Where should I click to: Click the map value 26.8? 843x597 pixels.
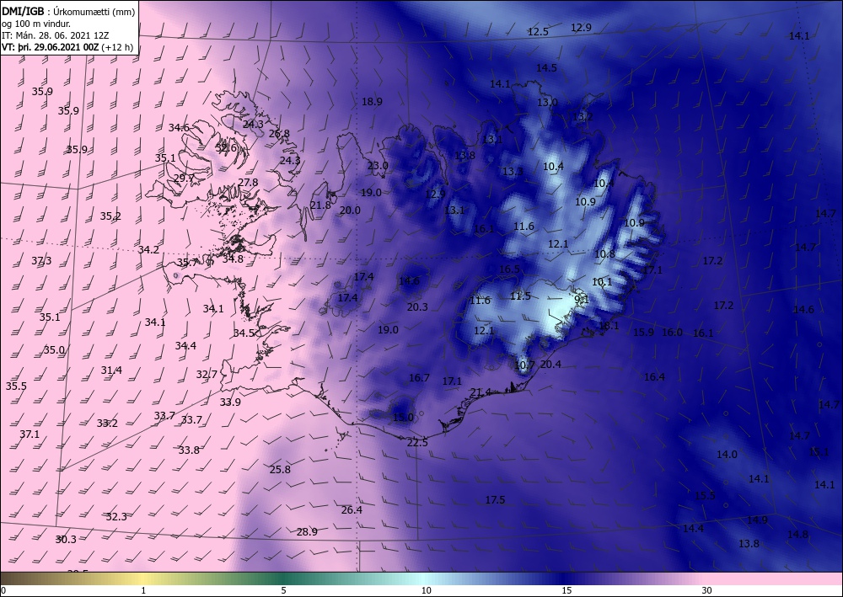point(279,133)
